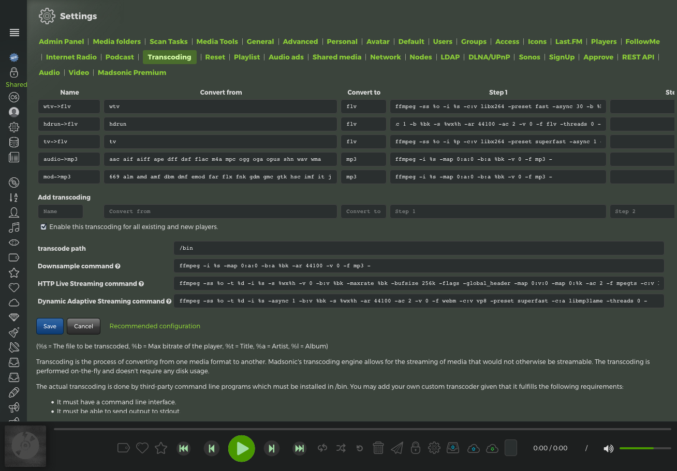The image size is (677, 471).
Task: Switch to the Podcast settings tab
Action: click(x=120, y=57)
